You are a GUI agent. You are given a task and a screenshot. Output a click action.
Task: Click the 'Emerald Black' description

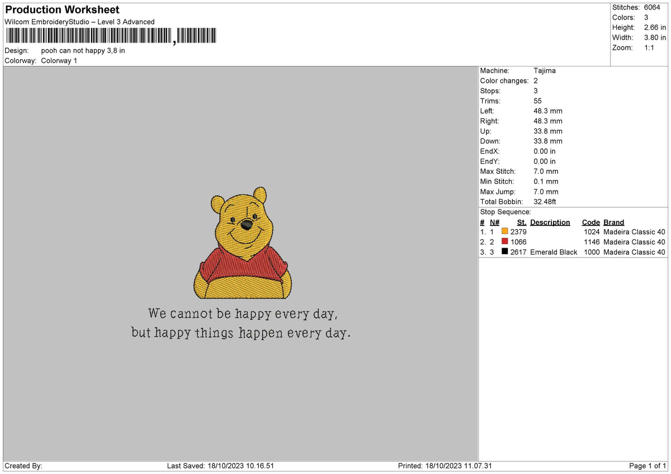coord(554,252)
